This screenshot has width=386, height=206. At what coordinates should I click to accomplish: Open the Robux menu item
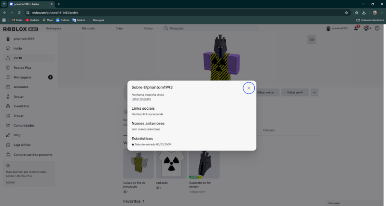coord(148,28)
